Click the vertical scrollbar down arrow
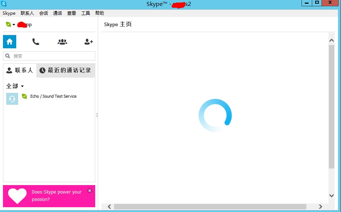The height and width of the screenshot is (212, 341). pyautogui.click(x=331, y=195)
